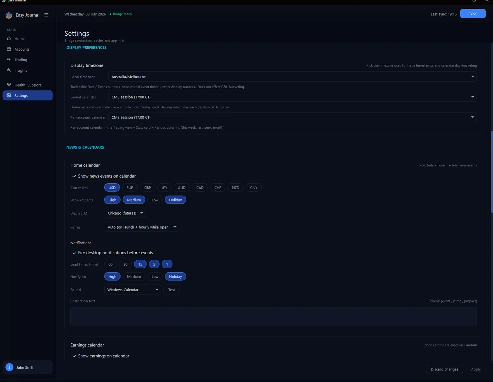
Task: Click the Easy Journal logo icon
Action: (9, 15)
